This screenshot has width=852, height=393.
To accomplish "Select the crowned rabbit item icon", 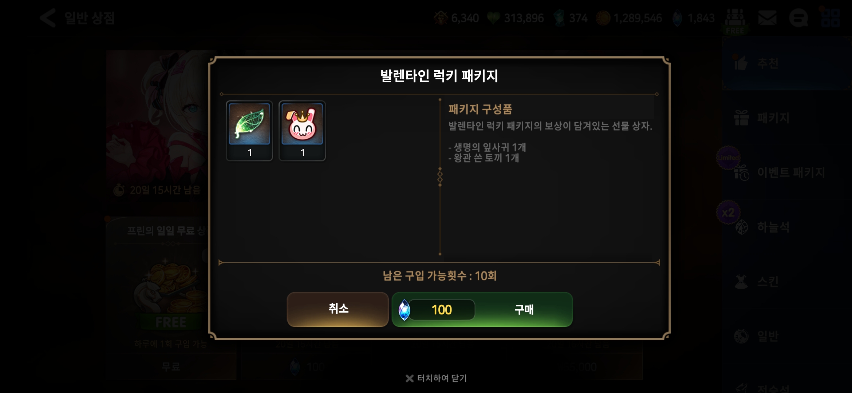I will pos(302,124).
